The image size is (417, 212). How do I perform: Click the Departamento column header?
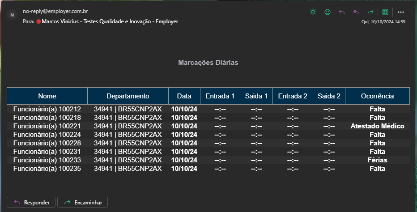point(128,96)
